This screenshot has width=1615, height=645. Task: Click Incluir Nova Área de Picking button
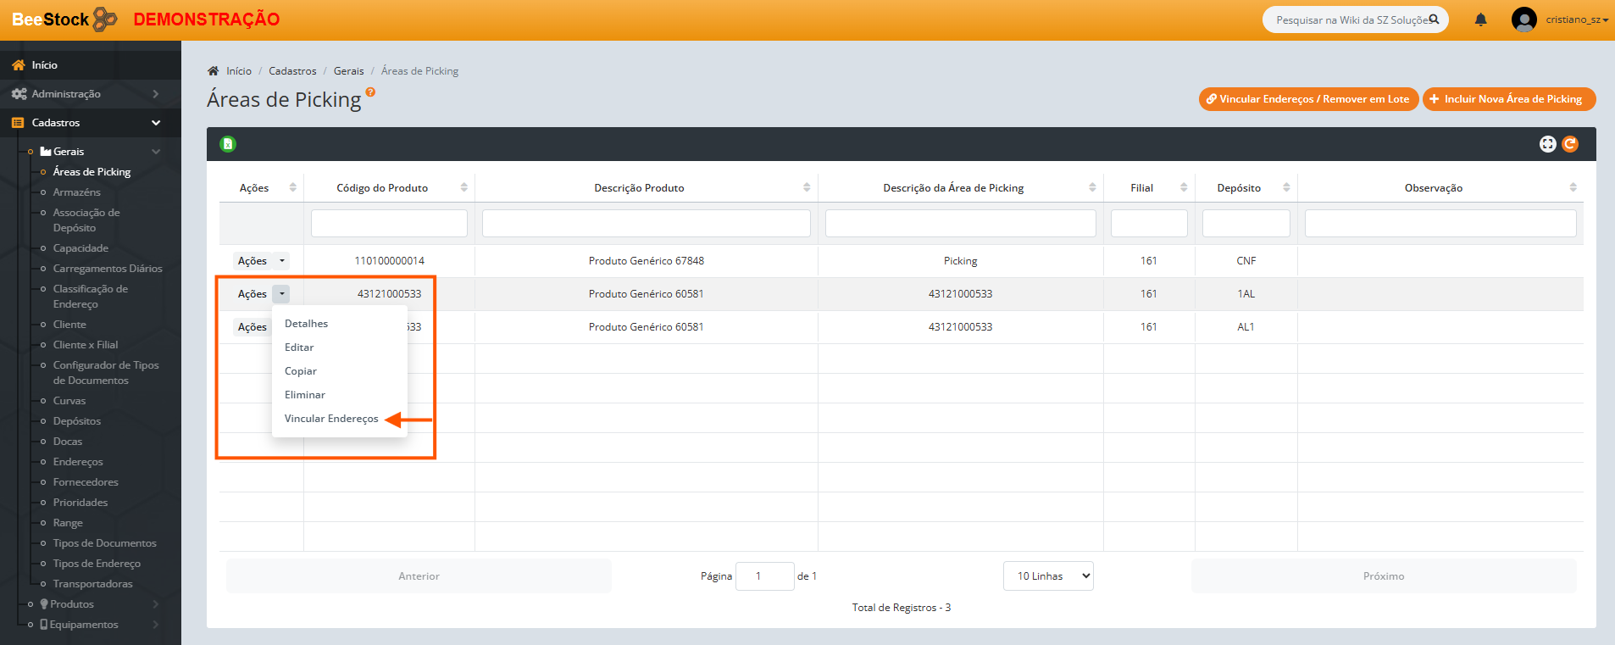1508,99
